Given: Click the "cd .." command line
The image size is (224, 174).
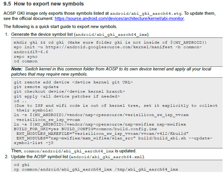Looking at the screenshot, I should click(19, 101).
